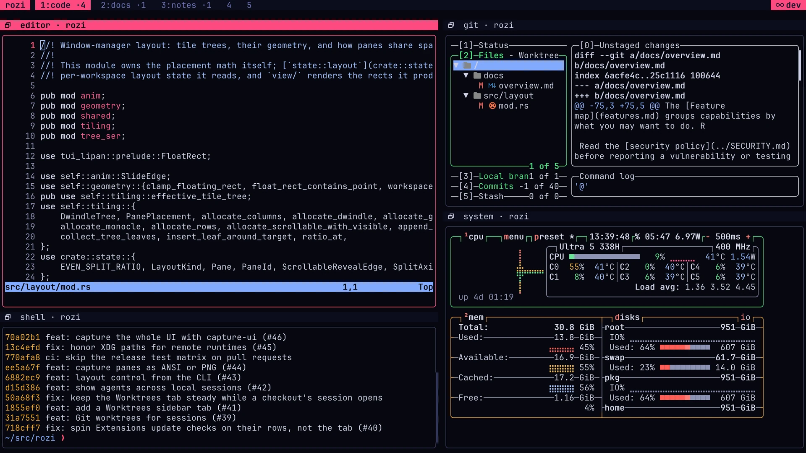Open the preset selector in system monitor
Screen dimensions: 806x453
(x=554, y=237)
